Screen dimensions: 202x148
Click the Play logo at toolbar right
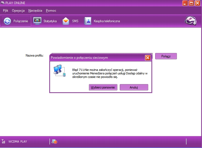click(x=191, y=21)
